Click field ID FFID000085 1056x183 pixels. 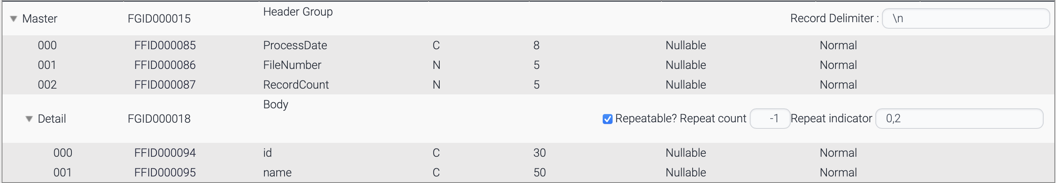tap(165, 45)
